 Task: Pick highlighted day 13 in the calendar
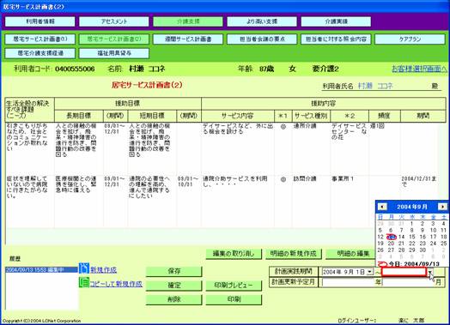pyautogui.click(x=391, y=237)
